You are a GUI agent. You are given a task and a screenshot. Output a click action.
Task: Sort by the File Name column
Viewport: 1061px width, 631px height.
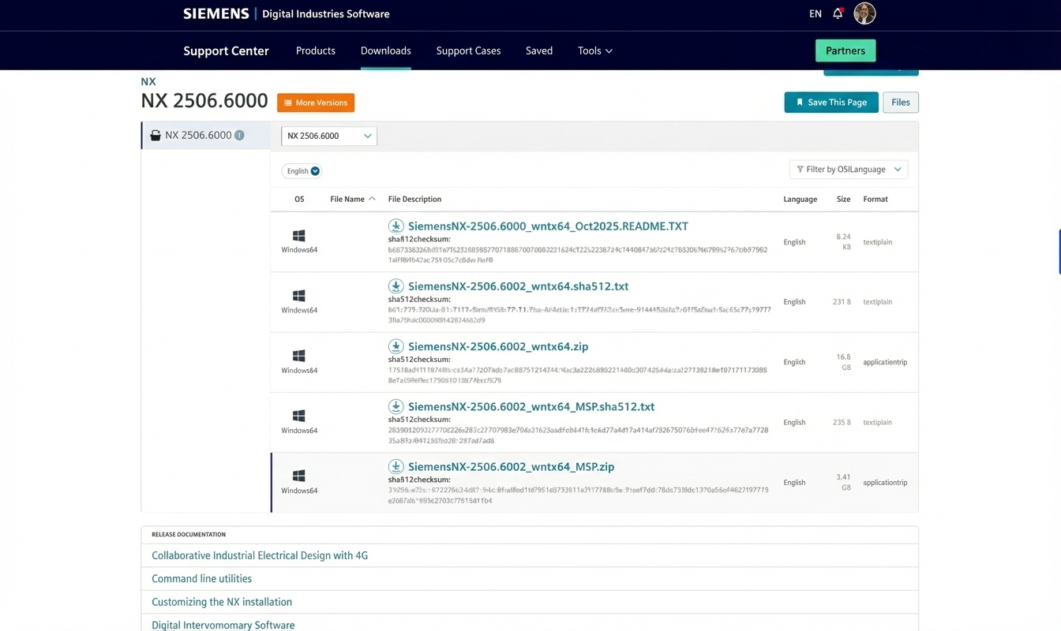coord(352,200)
